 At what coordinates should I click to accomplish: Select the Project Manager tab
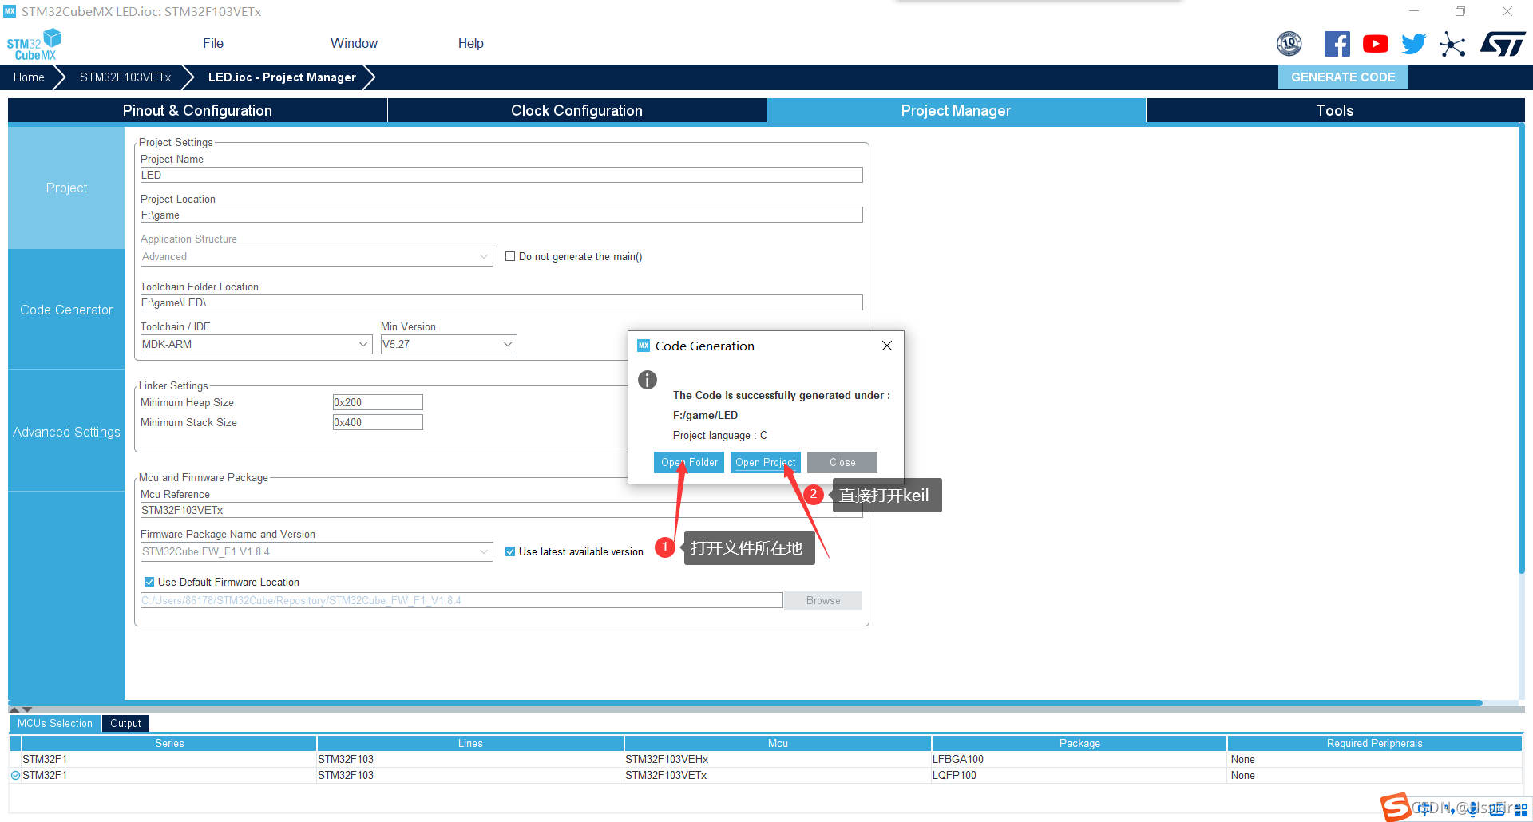point(956,110)
